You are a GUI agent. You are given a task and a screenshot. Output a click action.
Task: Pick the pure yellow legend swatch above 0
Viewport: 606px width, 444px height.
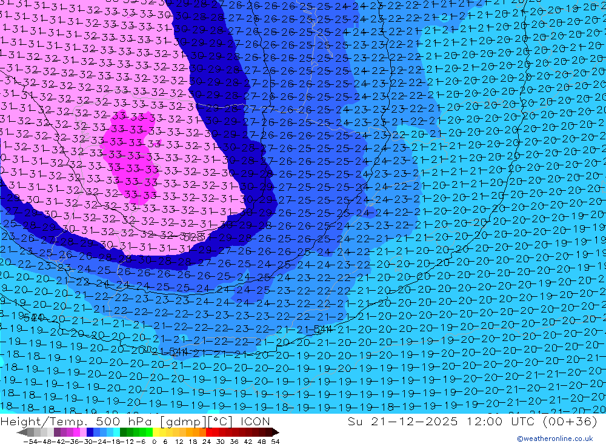pyautogui.click(x=156, y=432)
